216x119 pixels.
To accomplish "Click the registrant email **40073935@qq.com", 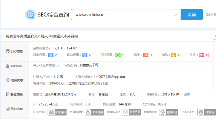I will (109, 77).
